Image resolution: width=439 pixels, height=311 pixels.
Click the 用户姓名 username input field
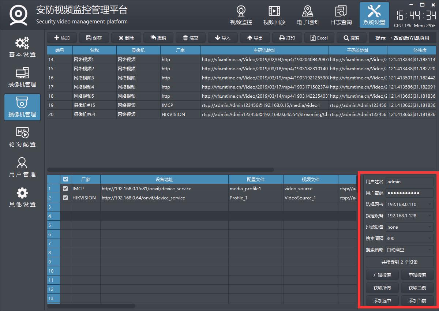pos(409,182)
